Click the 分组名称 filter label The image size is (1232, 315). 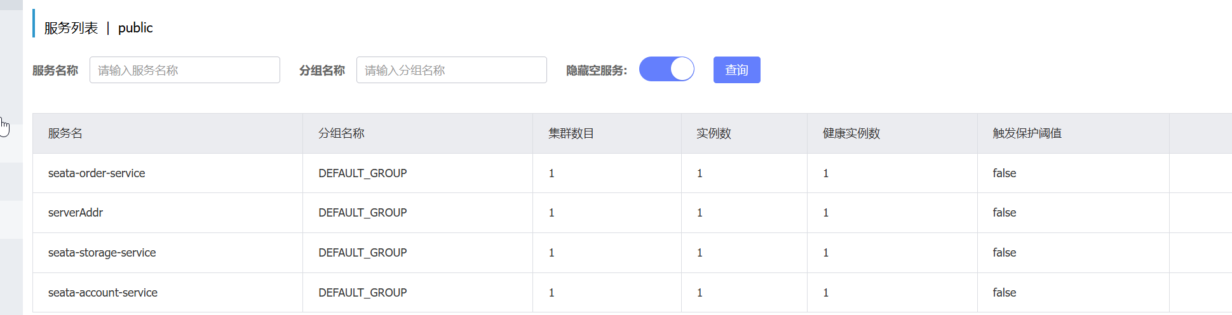coord(322,70)
